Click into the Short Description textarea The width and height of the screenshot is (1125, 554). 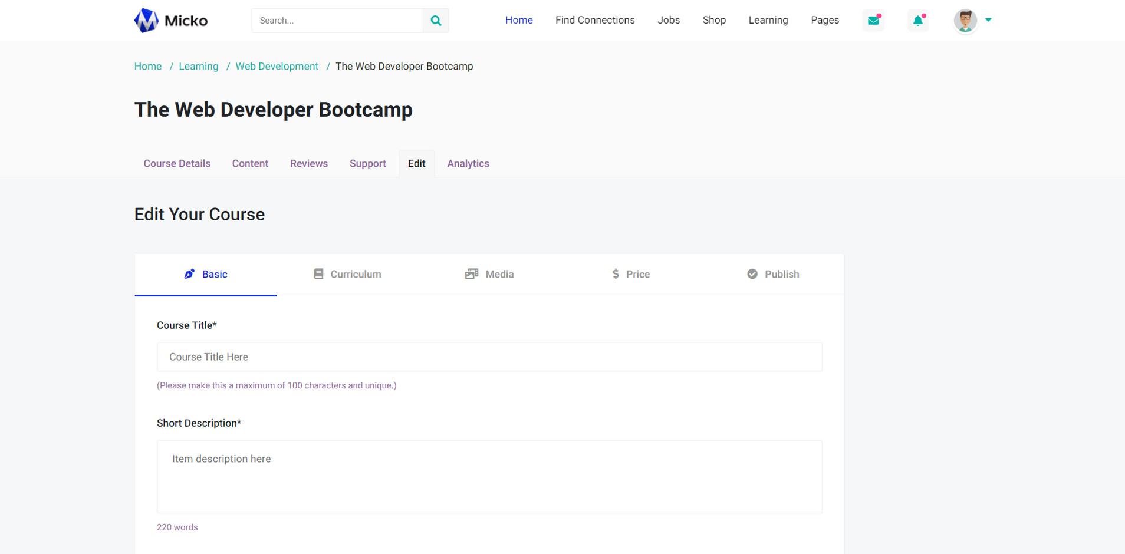[x=489, y=476]
